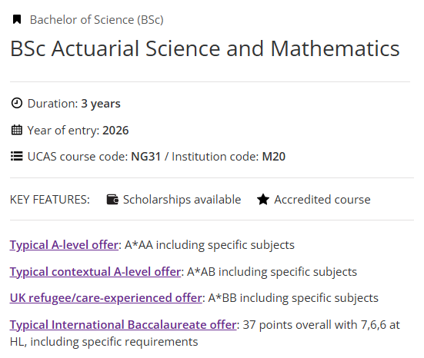Click the Bachelor of Science (BSc) label
424x358 pixels.
click(96, 20)
